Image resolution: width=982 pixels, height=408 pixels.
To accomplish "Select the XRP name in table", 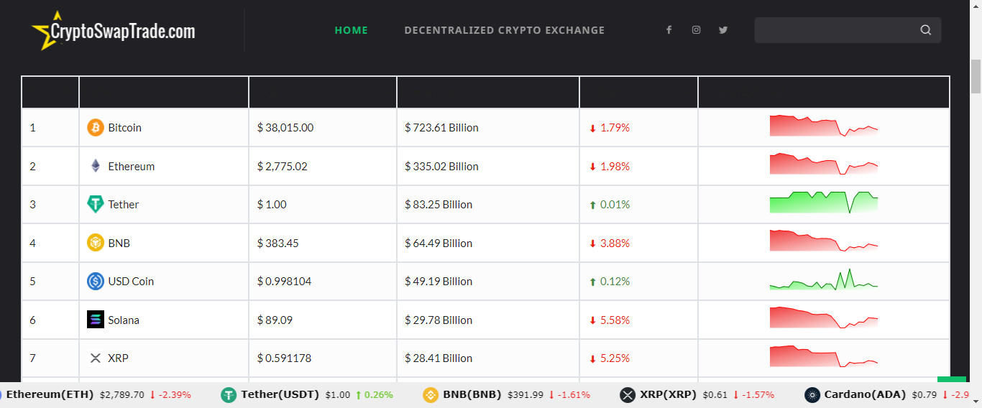I will (x=119, y=358).
